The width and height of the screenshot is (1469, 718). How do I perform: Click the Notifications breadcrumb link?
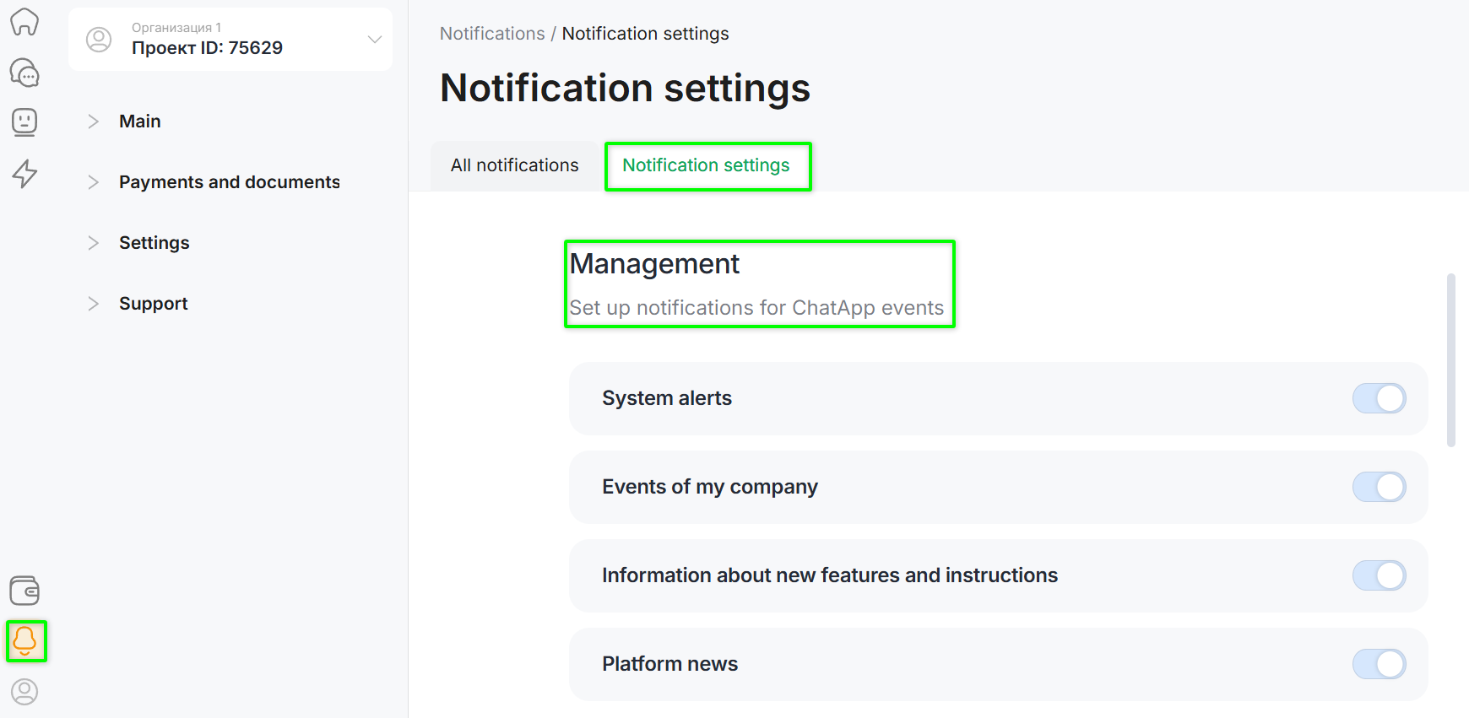tap(492, 34)
